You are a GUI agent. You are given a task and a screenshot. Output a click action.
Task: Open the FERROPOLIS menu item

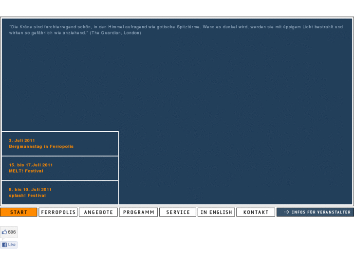point(58,212)
